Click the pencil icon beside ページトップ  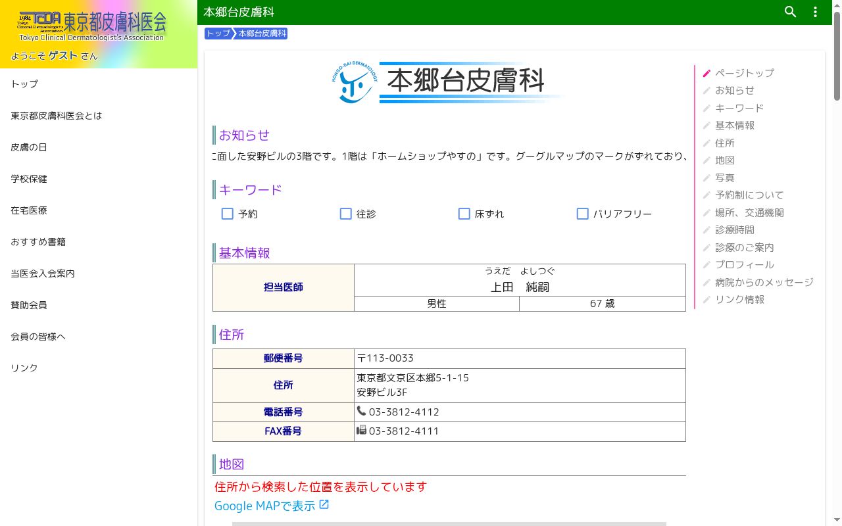click(x=706, y=73)
